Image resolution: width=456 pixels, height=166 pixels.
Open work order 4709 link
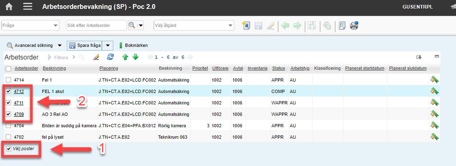point(19,114)
